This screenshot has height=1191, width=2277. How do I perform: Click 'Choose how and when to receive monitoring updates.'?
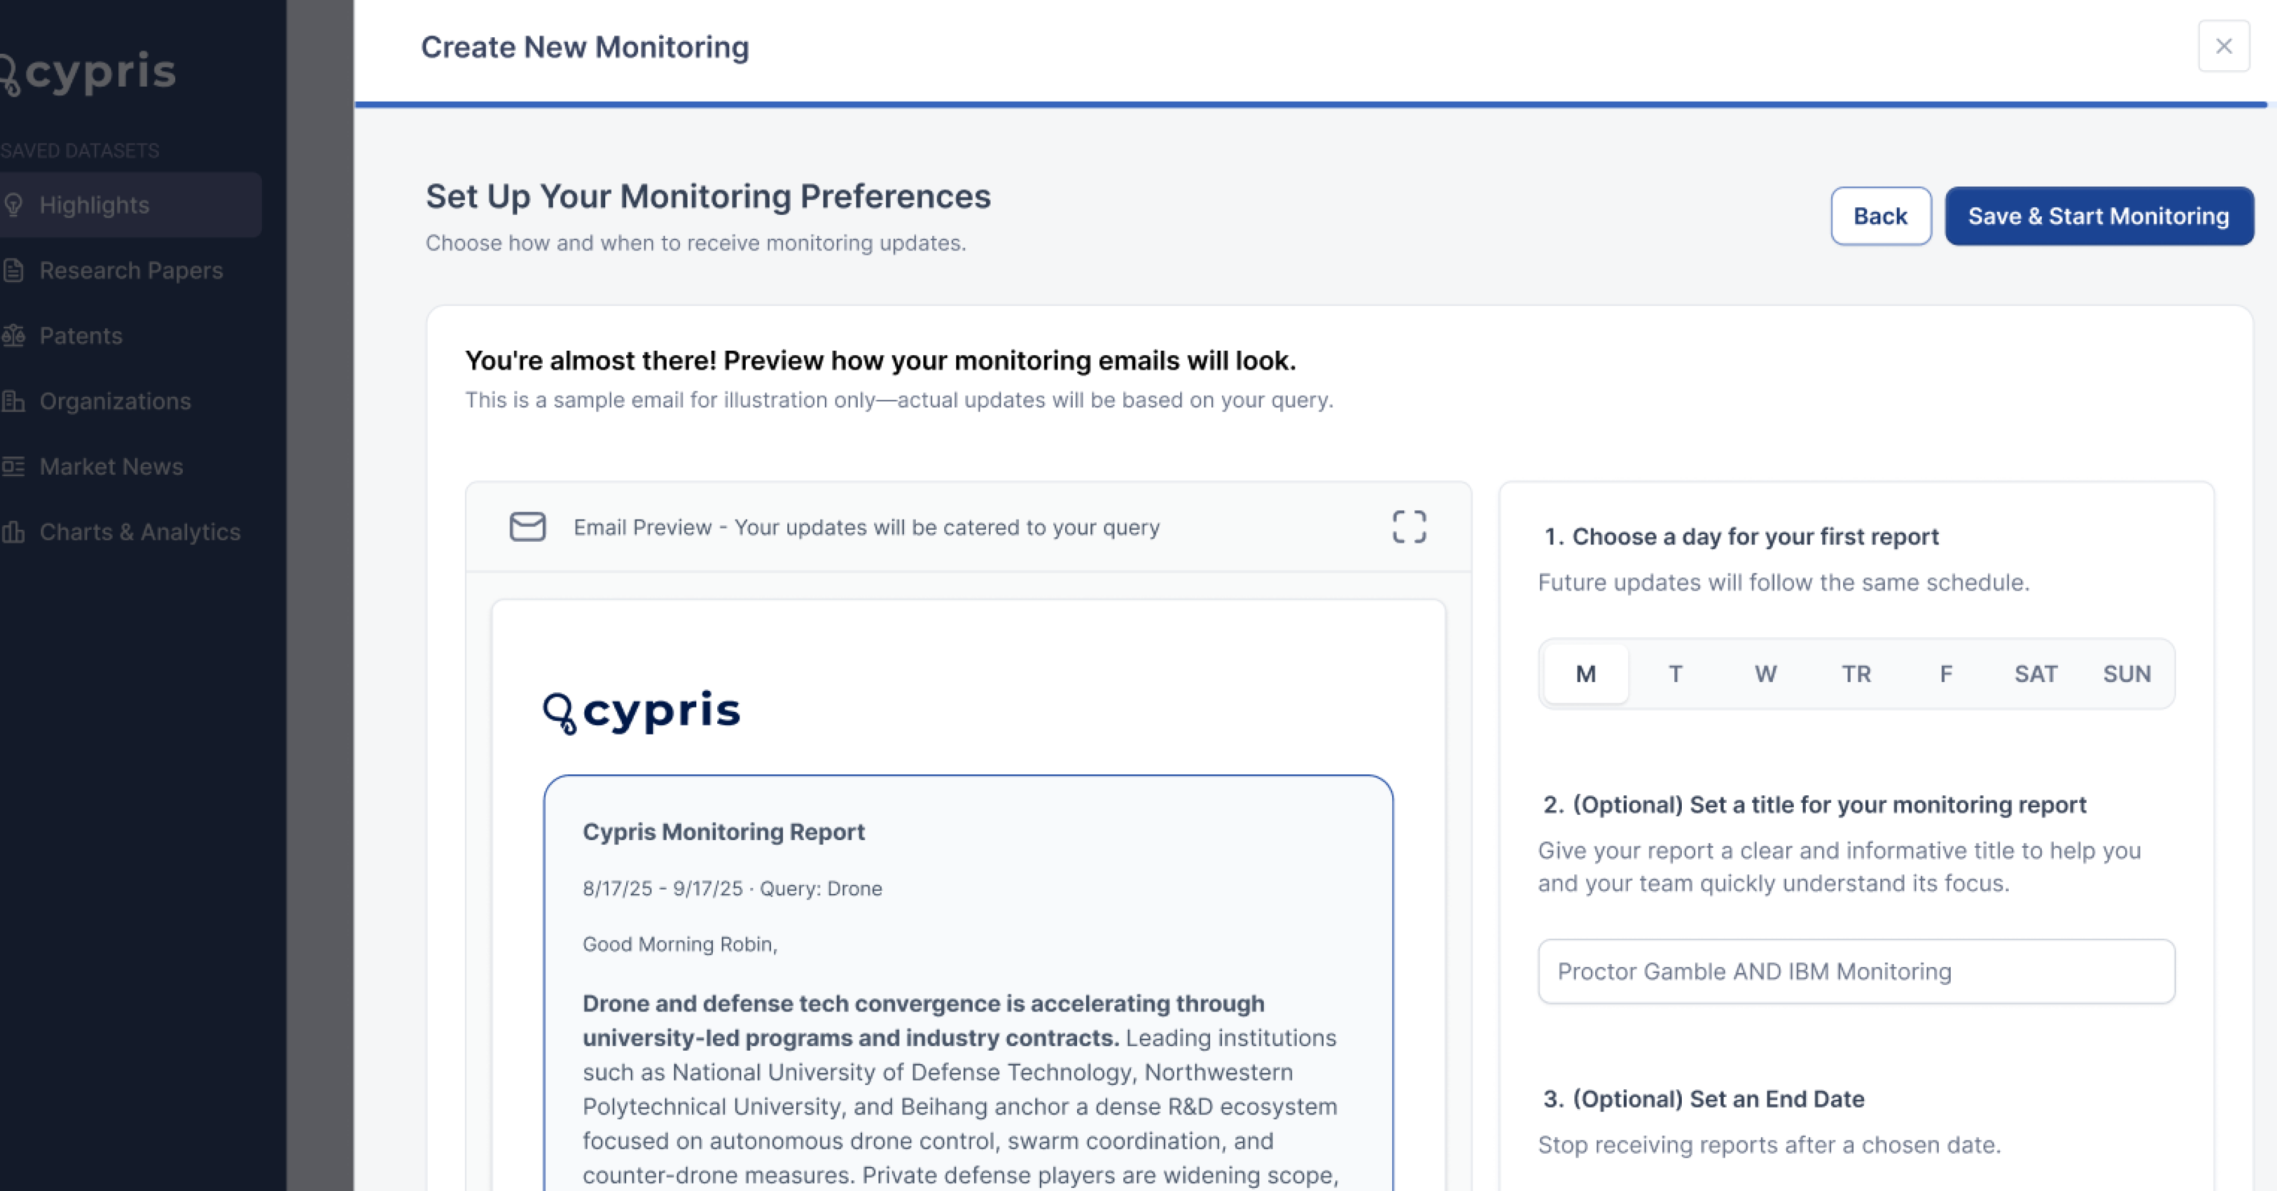coord(696,243)
